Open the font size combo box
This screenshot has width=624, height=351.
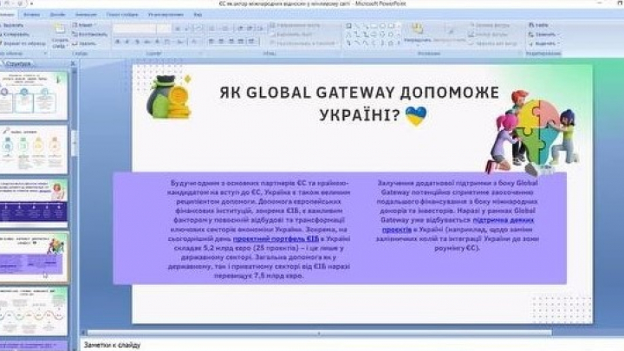tap(164, 29)
